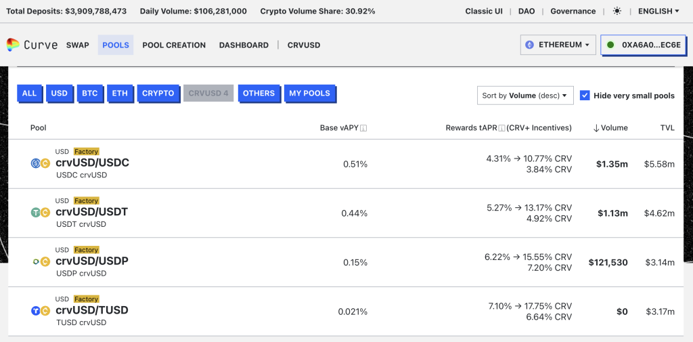Open POOL CREATION page
693x342 pixels.
174,45
